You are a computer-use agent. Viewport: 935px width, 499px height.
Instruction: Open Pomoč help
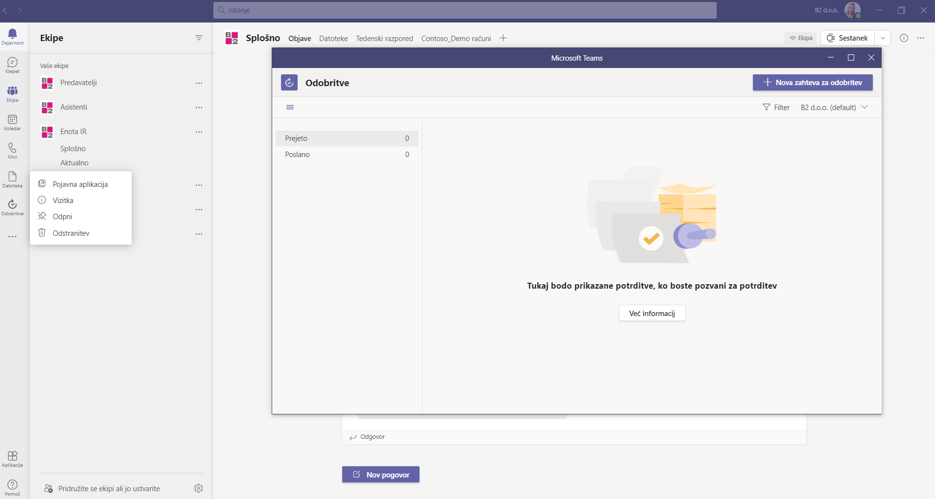point(12,488)
